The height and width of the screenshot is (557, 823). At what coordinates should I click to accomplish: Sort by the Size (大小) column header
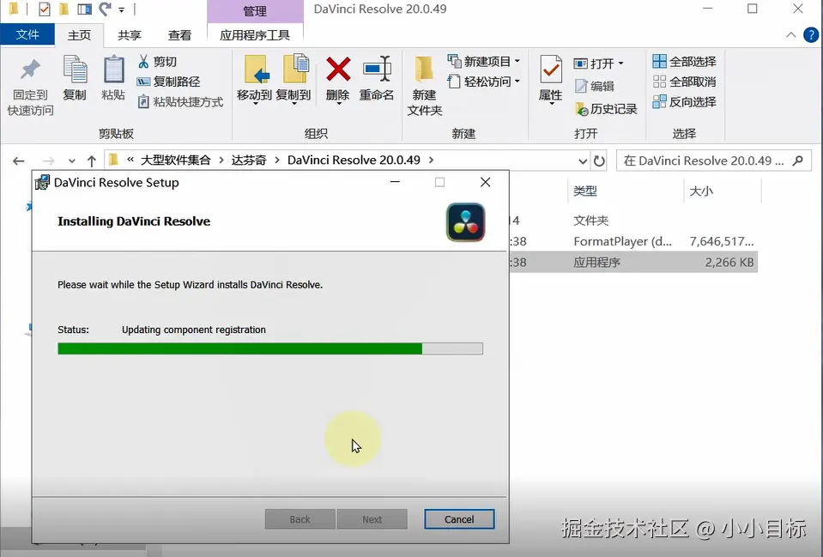701,191
